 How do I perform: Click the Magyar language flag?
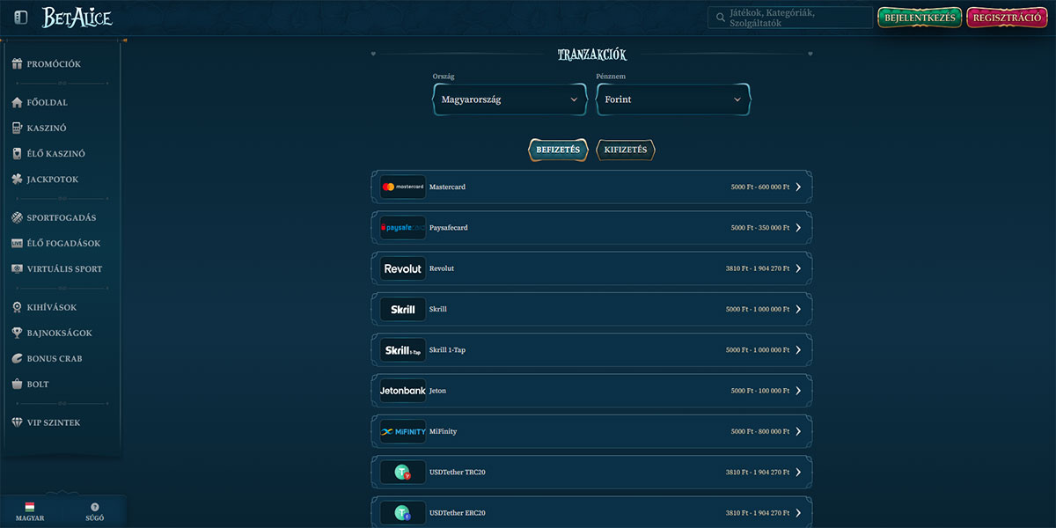29,505
